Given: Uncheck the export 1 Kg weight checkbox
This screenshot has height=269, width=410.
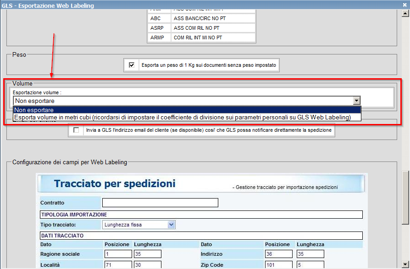Looking at the screenshot, I should pos(132,65).
